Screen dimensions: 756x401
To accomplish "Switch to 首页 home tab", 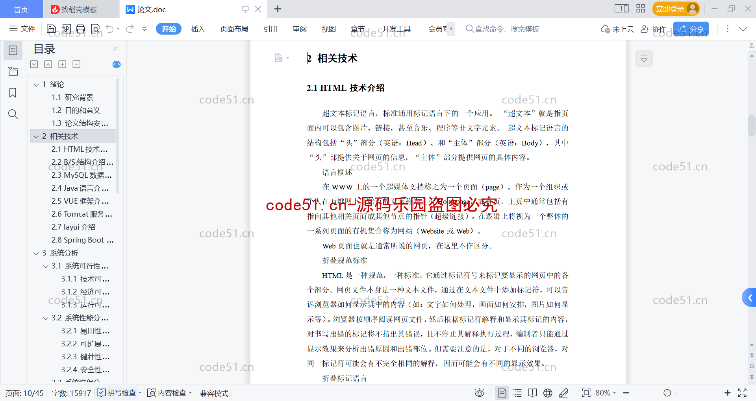I will (21, 9).
